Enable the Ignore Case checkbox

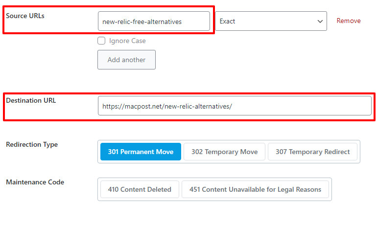click(102, 41)
